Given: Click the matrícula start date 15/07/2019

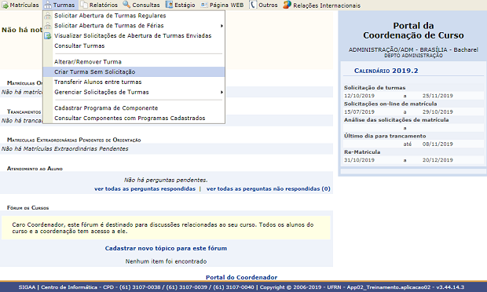Looking at the screenshot, I should coord(359,112).
